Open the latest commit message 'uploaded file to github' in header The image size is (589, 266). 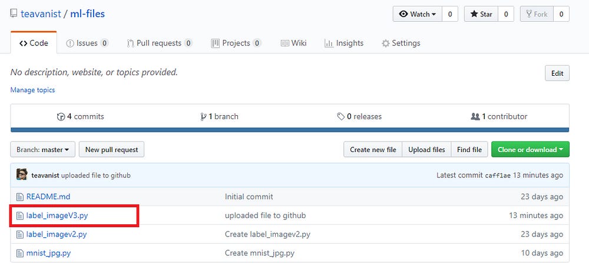pos(96,176)
